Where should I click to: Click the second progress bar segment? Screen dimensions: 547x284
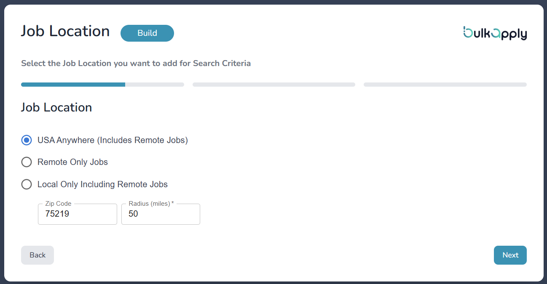tap(273, 84)
